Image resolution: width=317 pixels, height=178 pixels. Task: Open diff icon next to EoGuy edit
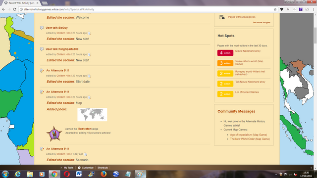pyautogui.click(x=89, y=33)
